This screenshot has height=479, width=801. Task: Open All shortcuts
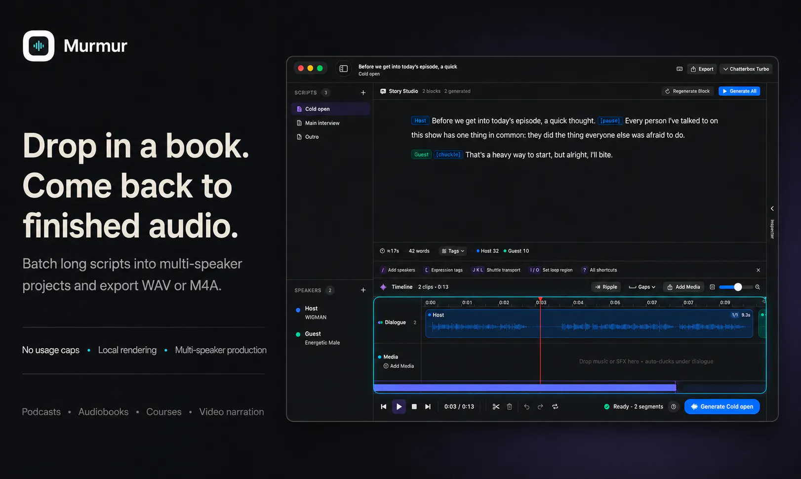pos(599,270)
